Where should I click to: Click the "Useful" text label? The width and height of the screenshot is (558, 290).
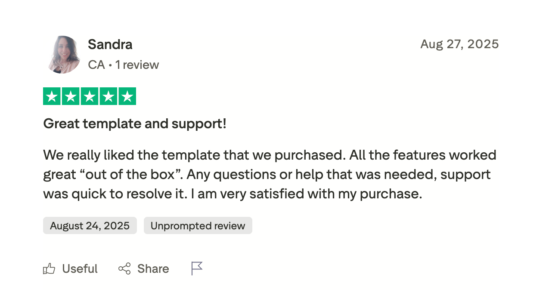point(80,269)
